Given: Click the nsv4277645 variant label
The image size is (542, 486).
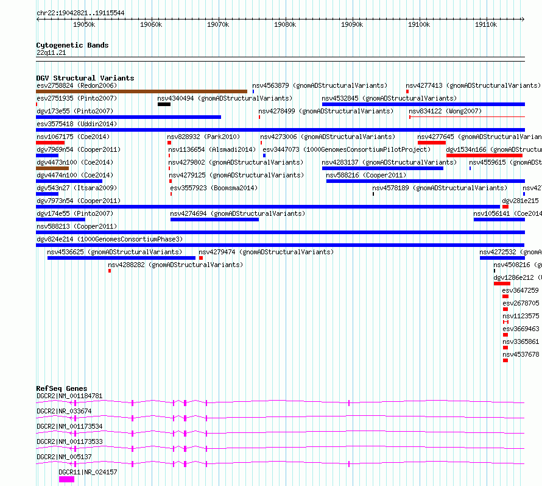Looking at the screenshot, I should pyautogui.click(x=479, y=137).
